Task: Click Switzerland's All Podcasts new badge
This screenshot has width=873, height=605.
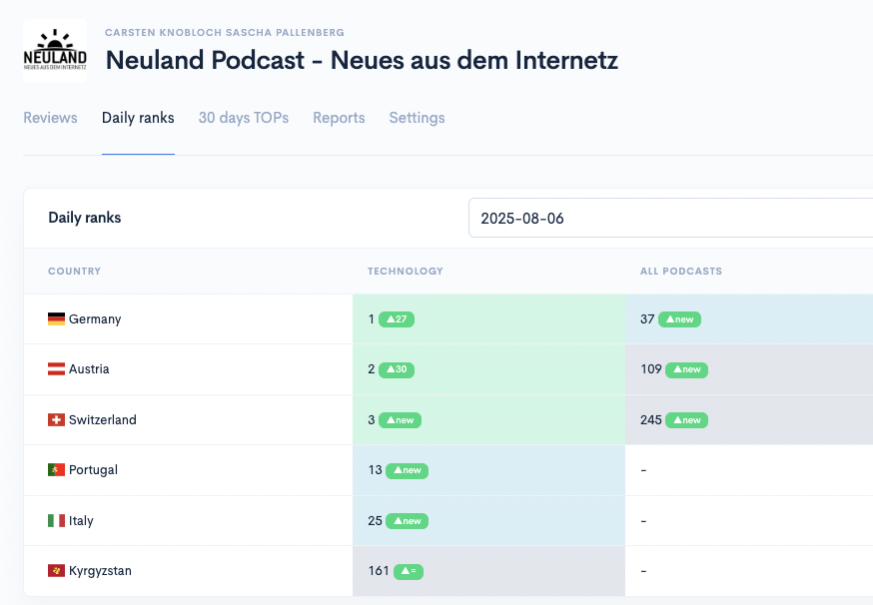Action: [687, 420]
